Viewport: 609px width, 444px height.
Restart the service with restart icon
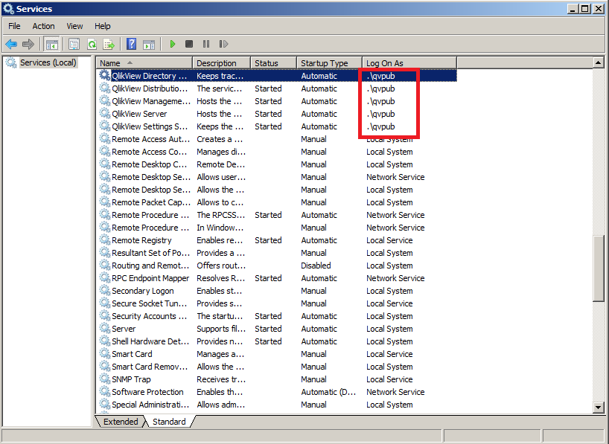pos(223,44)
